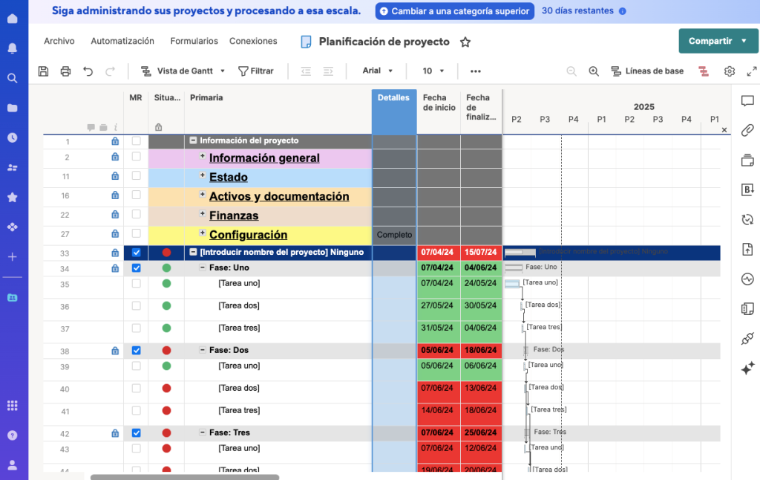Image resolution: width=760 pixels, height=480 pixels.
Task: Check the MR box for row 35 Tarea uno
Action: [136, 282]
